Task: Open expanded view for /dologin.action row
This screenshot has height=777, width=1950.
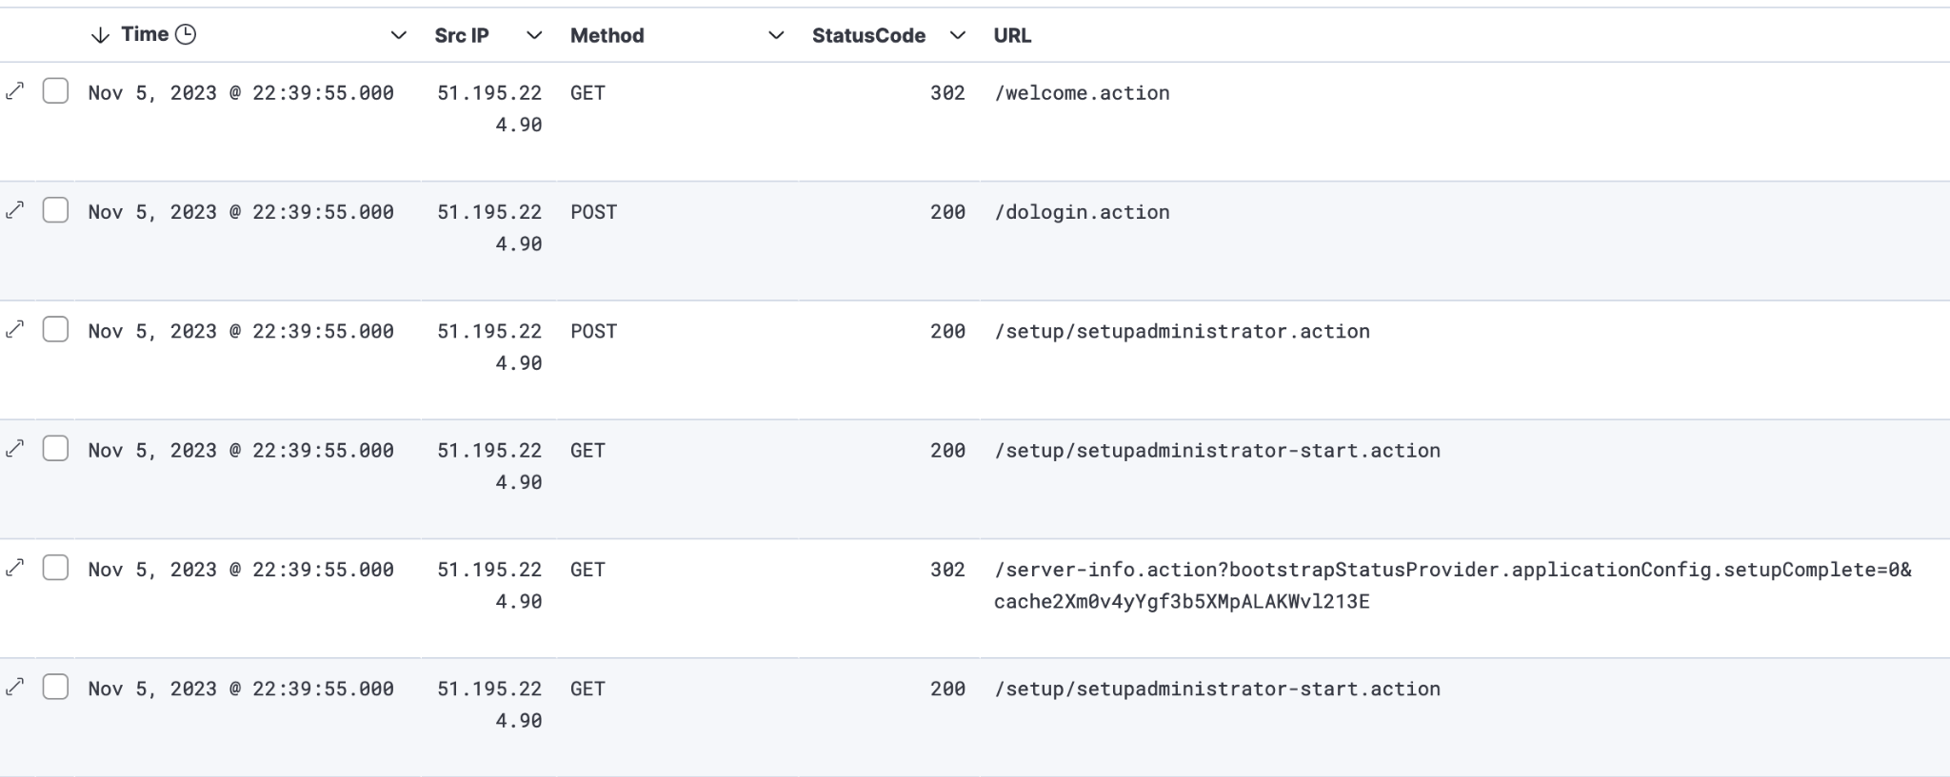Action: pos(14,210)
